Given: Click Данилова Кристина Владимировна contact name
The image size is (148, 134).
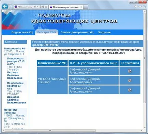Looking at the screenshot, I should 16,100.
